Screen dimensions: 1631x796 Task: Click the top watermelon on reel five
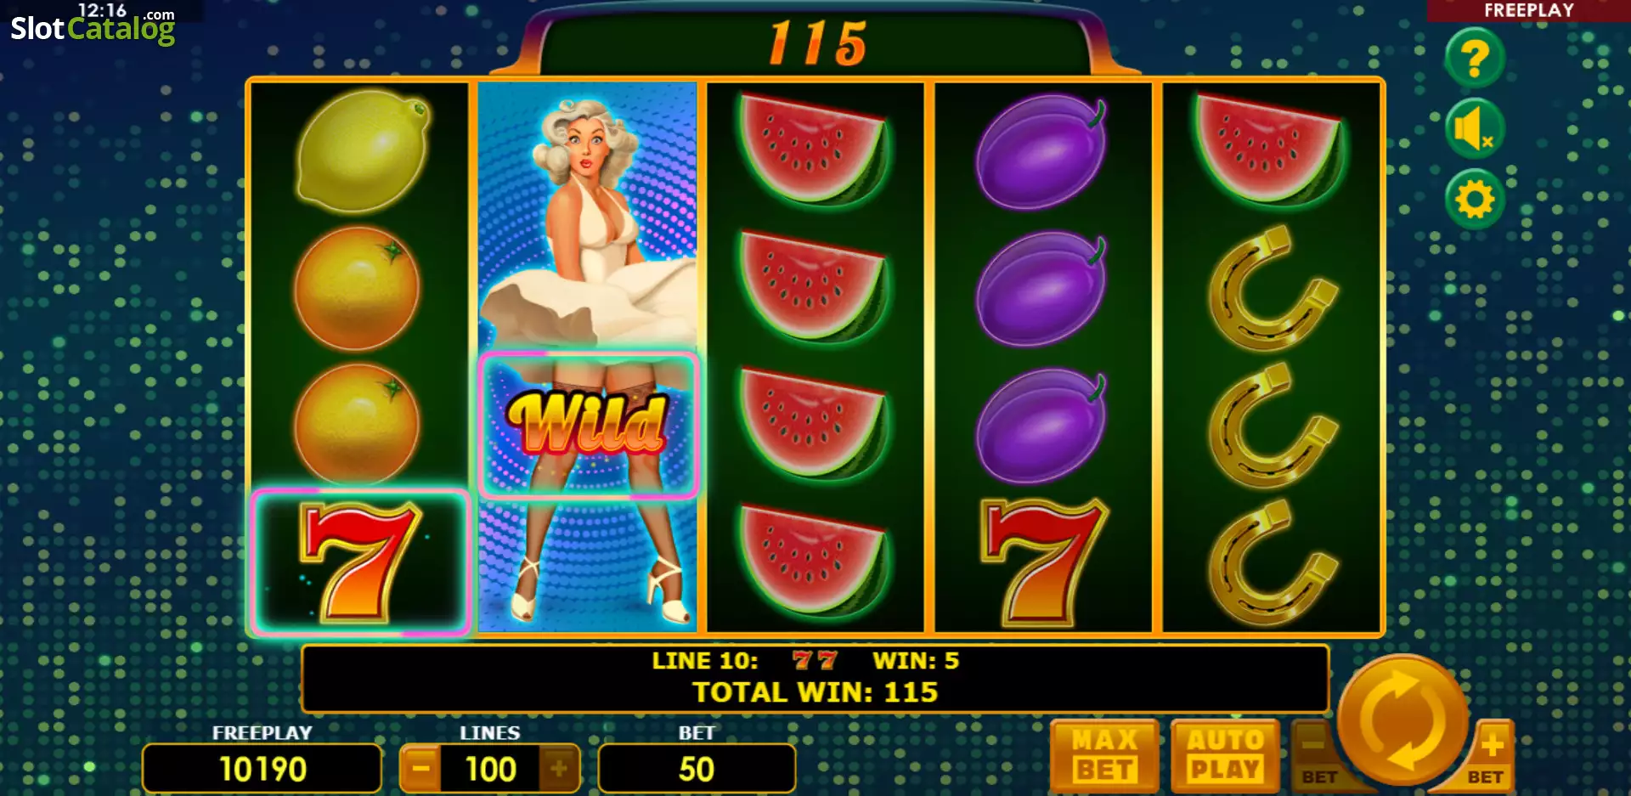[x=1269, y=149]
